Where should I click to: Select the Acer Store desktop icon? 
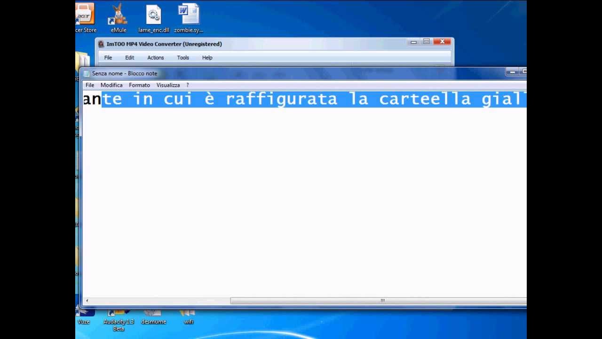coord(85,18)
